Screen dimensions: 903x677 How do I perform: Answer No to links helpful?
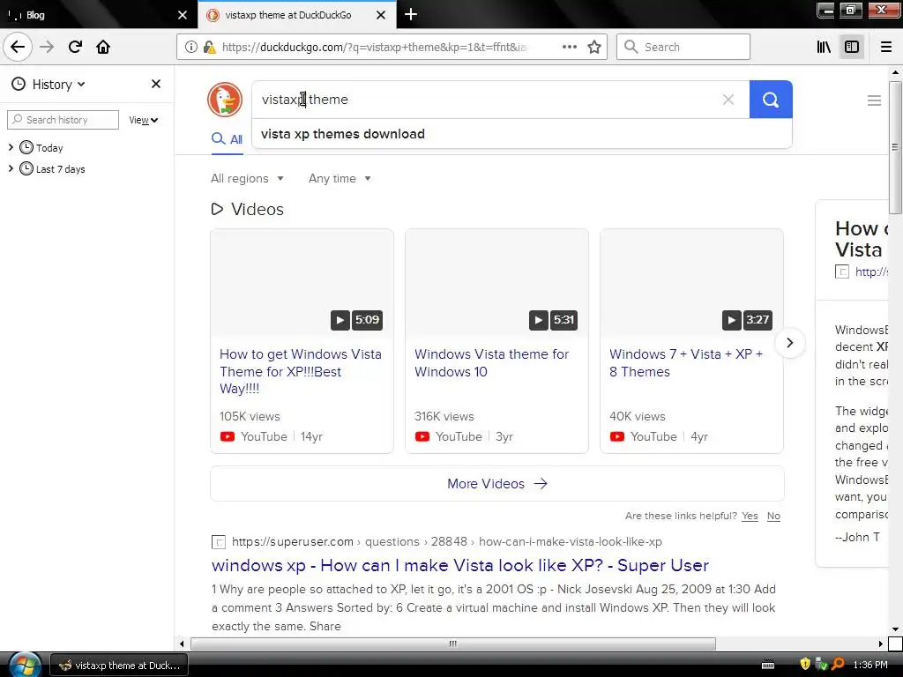click(773, 516)
